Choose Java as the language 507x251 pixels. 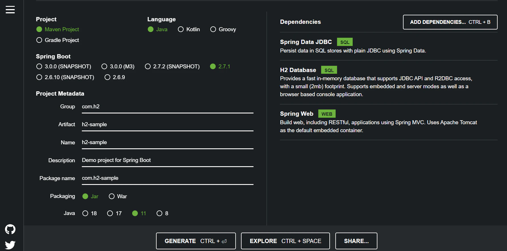pos(158,29)
